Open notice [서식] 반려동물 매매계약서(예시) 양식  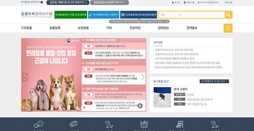(x=174, y=59)
